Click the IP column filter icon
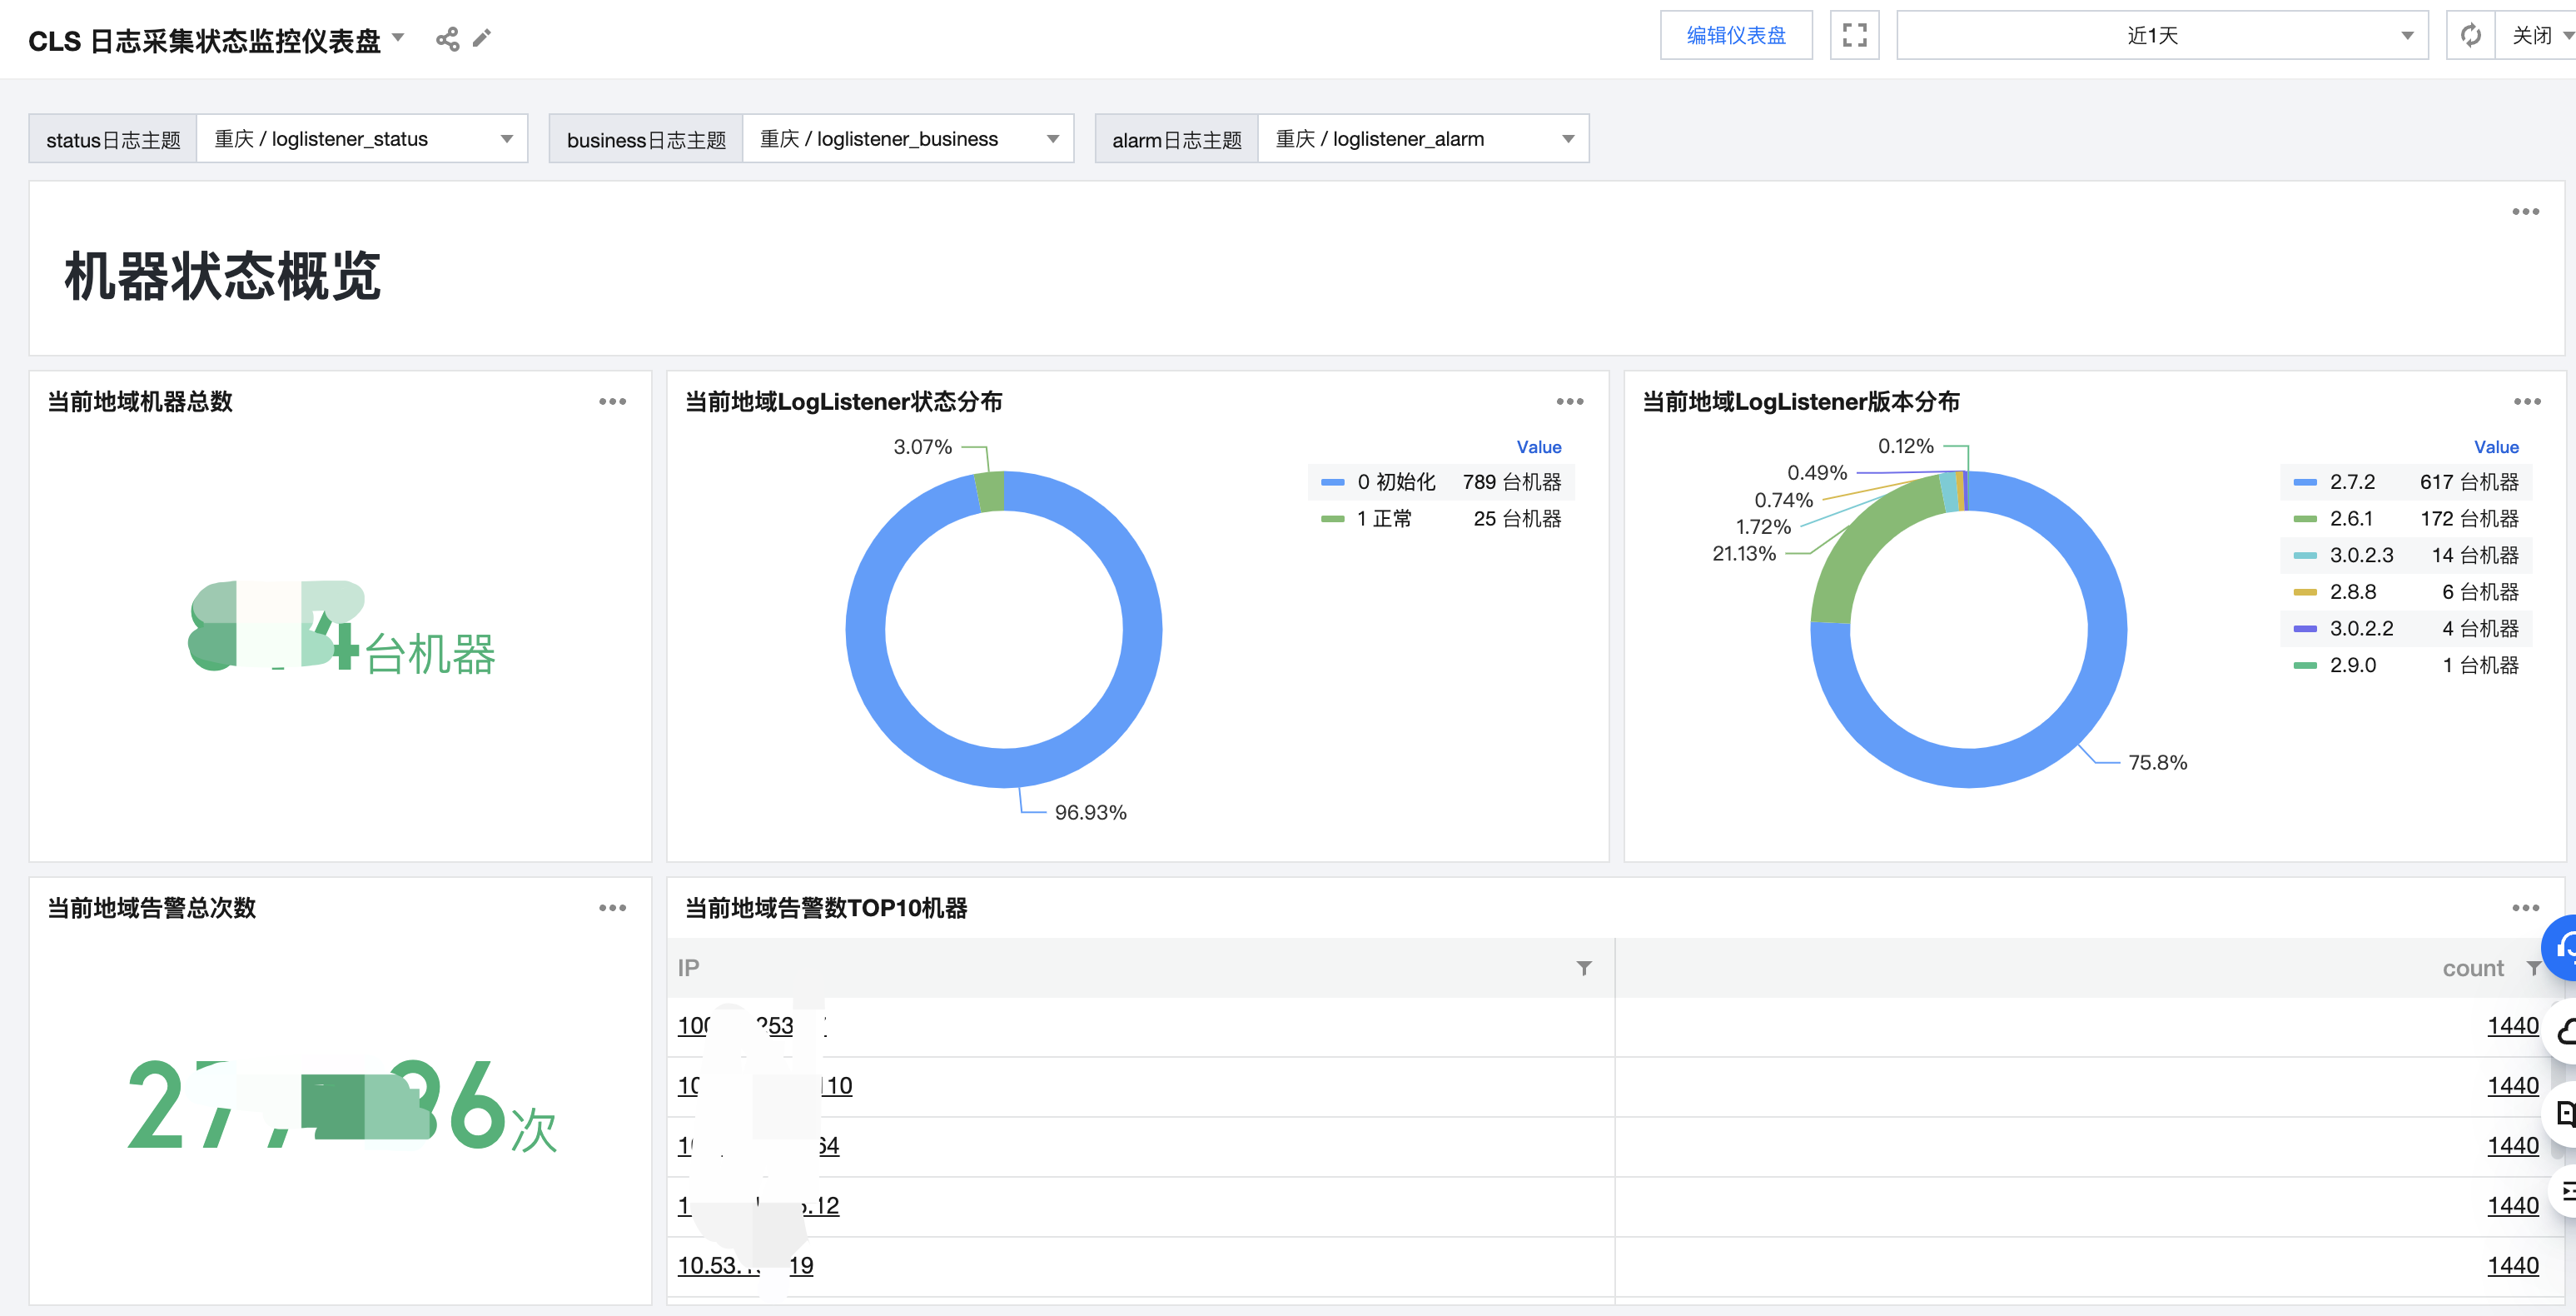This screenshot has width=2576, height=1316. pos(1584,969)
